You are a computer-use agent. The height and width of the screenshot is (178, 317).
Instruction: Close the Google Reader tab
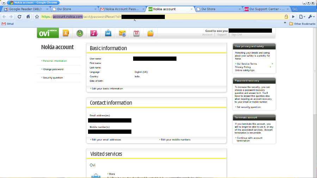47,9
